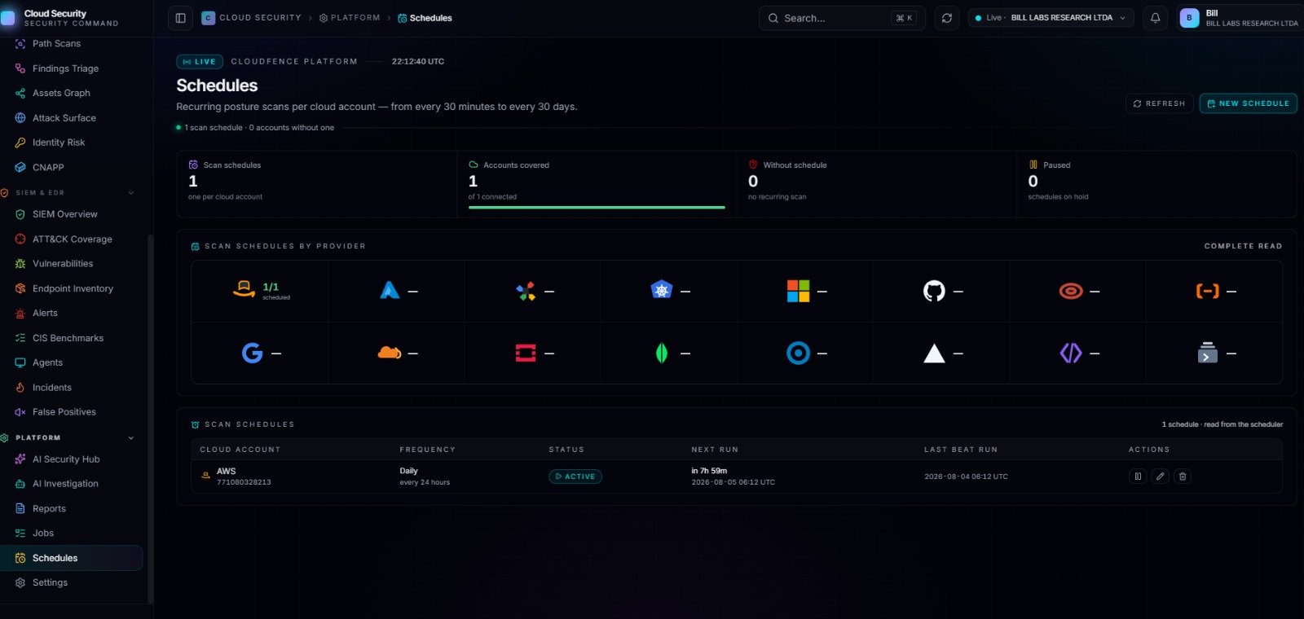Open the organization switcher dropdown
Image resolution: width=1304 pixels, height=619 pixels.
(1051, 18)
